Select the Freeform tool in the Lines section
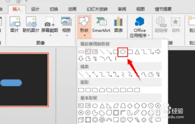 point(151,74)
